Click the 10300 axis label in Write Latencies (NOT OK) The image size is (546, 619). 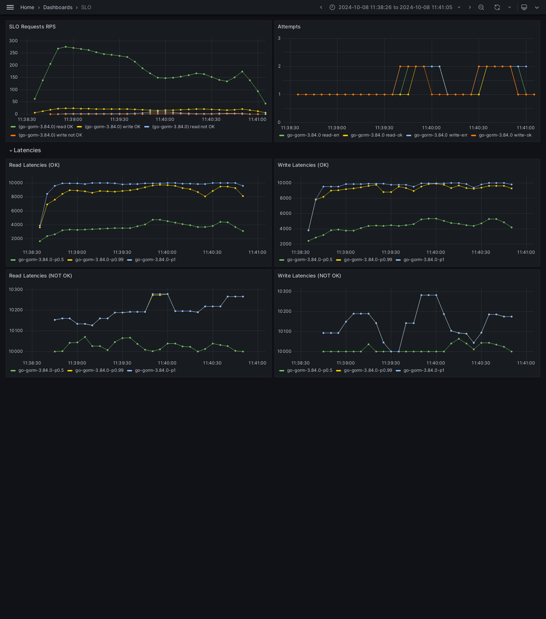pyautogui.click(x=284, y=291)
